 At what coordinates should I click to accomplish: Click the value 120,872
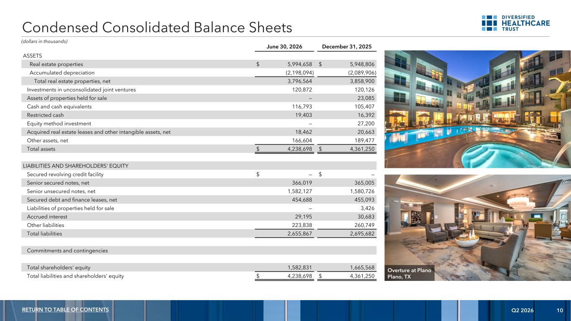[302, 89]
